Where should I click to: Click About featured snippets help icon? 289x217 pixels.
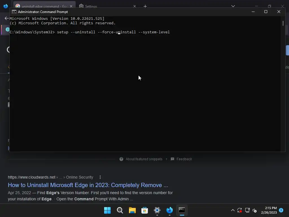click(121, 159)
